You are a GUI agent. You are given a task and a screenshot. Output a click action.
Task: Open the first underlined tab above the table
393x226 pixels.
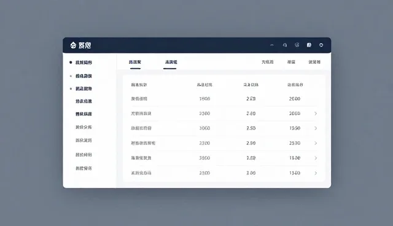[x=135, y=62]
